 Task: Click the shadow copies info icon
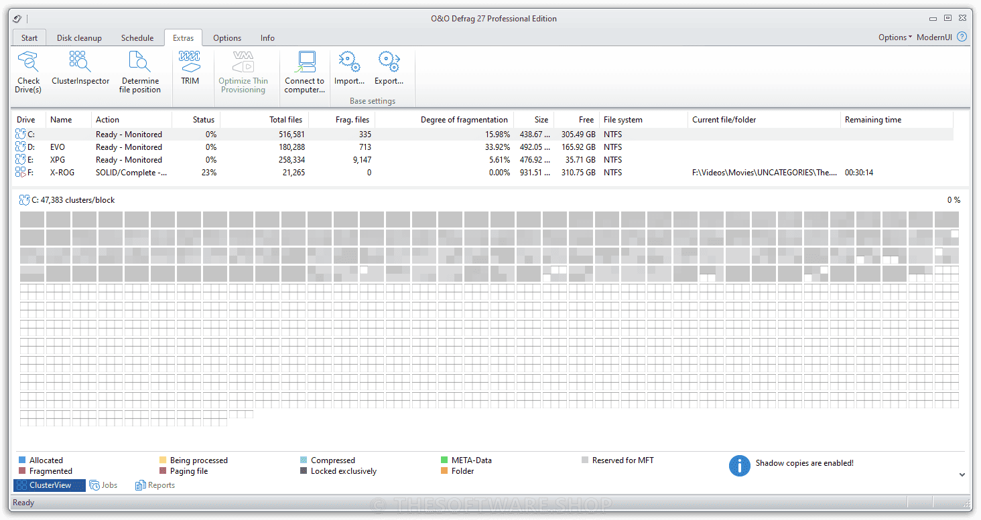coord(739,466)
